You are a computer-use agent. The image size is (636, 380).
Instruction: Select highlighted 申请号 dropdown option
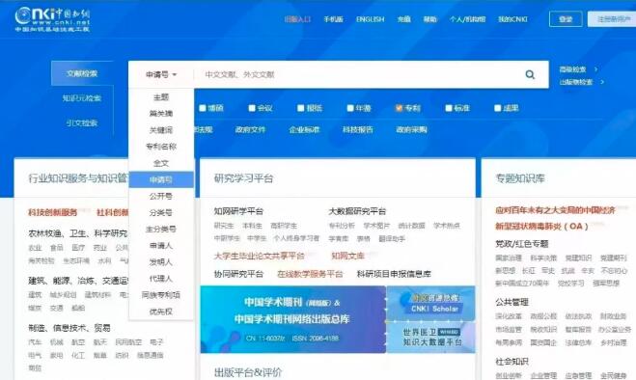[161, 179]
